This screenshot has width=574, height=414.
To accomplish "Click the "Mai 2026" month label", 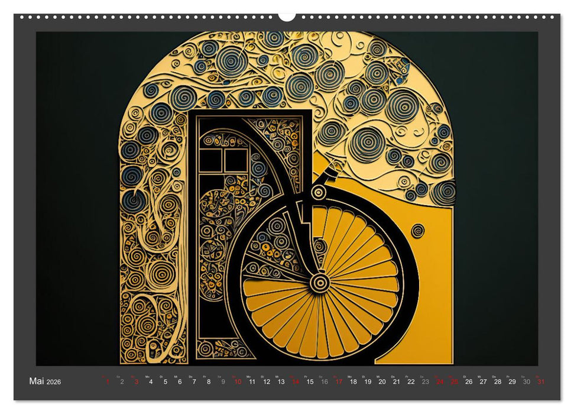I will (45, 381).
